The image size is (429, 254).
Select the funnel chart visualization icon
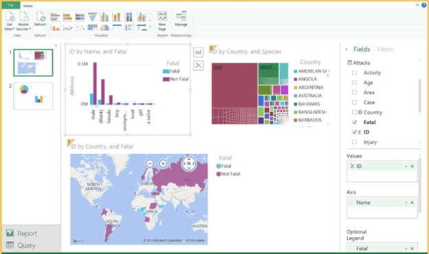coord(92,17)
